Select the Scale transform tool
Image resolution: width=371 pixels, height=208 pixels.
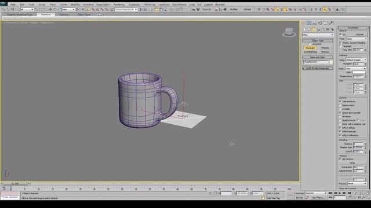[59, 9]
